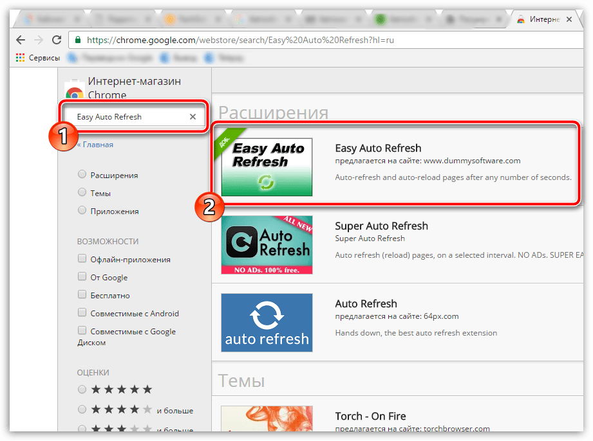
Task: Select the five-star rating filter
Action: (x=82, y=390)
